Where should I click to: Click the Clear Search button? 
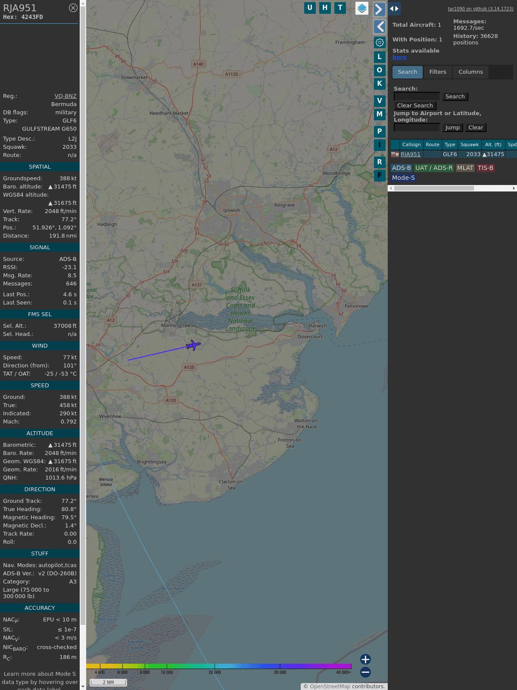pos(415,106)
